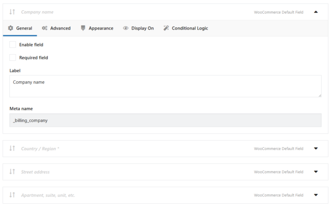
Task: Click the Enable field label text
Action: [x=31, y=45]
